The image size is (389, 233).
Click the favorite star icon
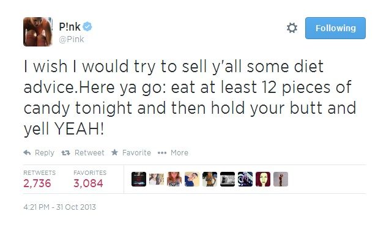coord(114,152)
